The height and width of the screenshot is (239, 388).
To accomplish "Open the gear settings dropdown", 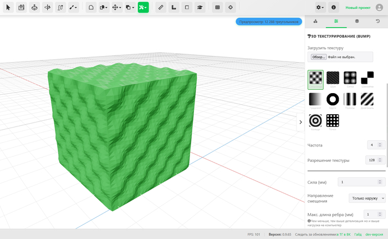I will point(320,7).
